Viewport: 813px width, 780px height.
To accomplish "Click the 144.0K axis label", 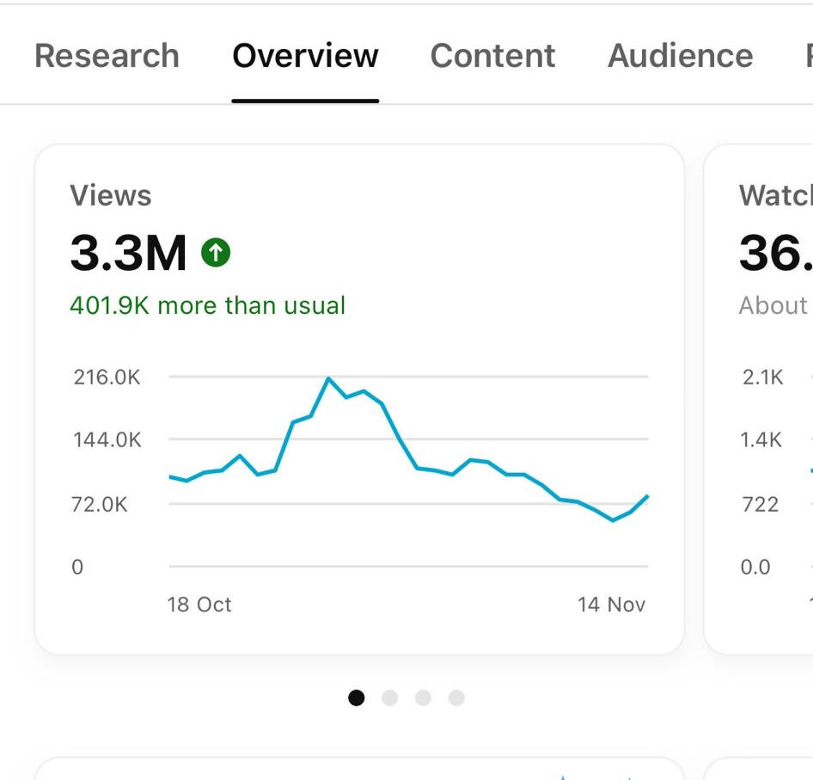I will (x=107, y=440).
